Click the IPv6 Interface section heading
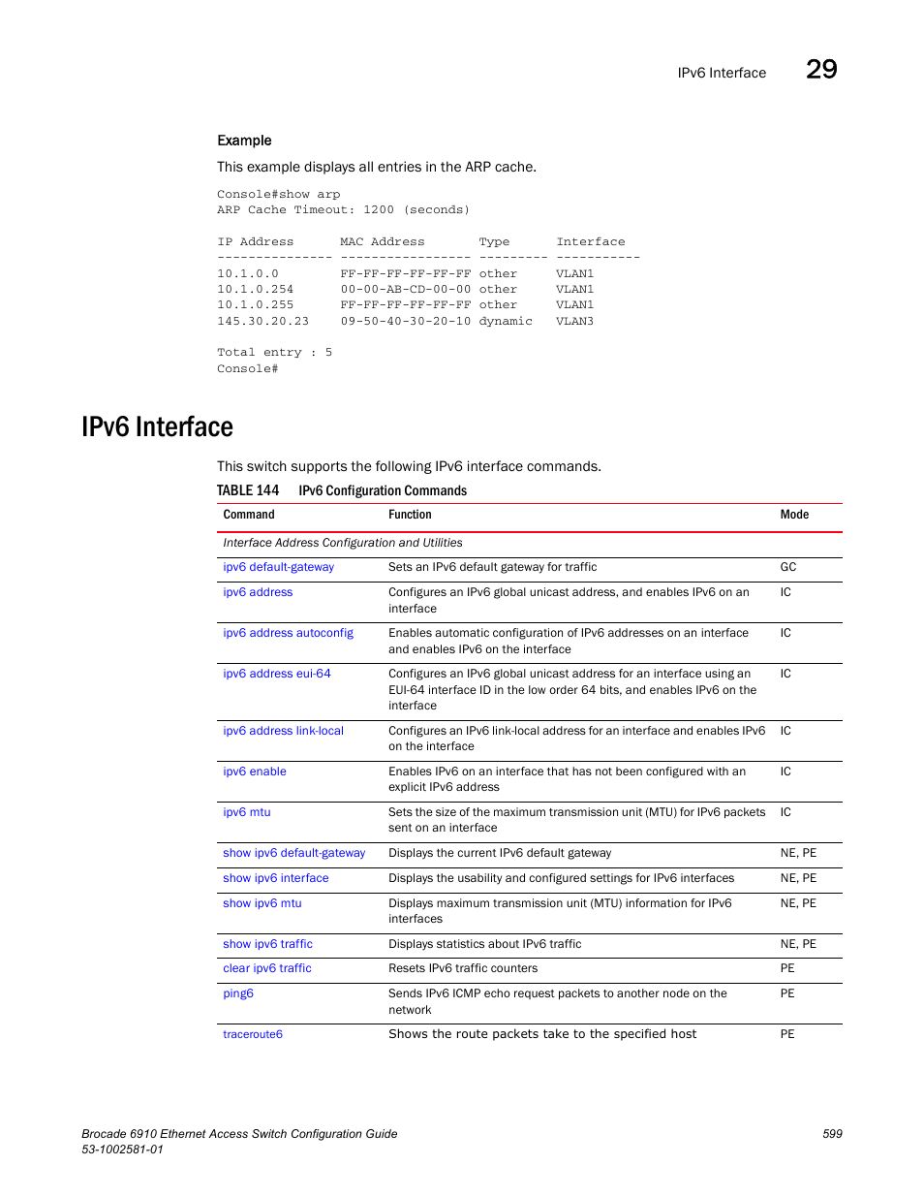924x1197 pixels. coord(157,427)
